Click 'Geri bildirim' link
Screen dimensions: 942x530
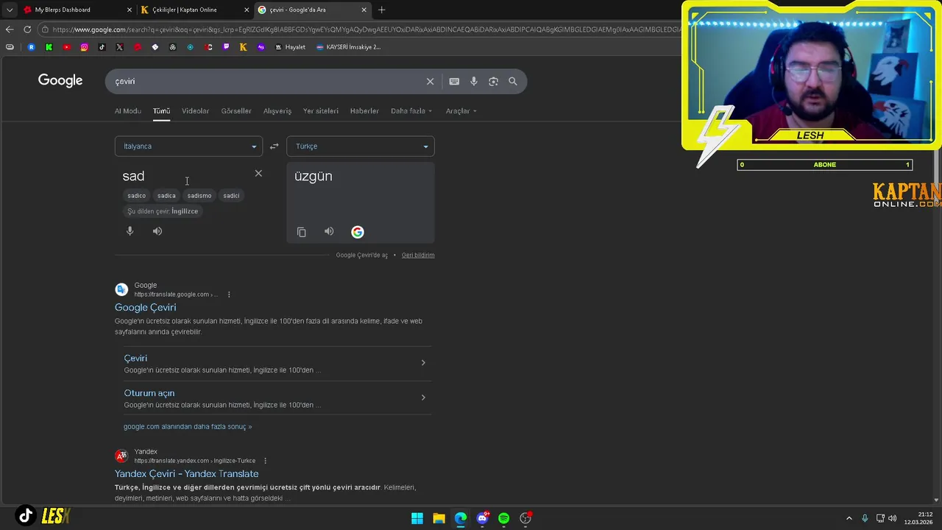418,255
